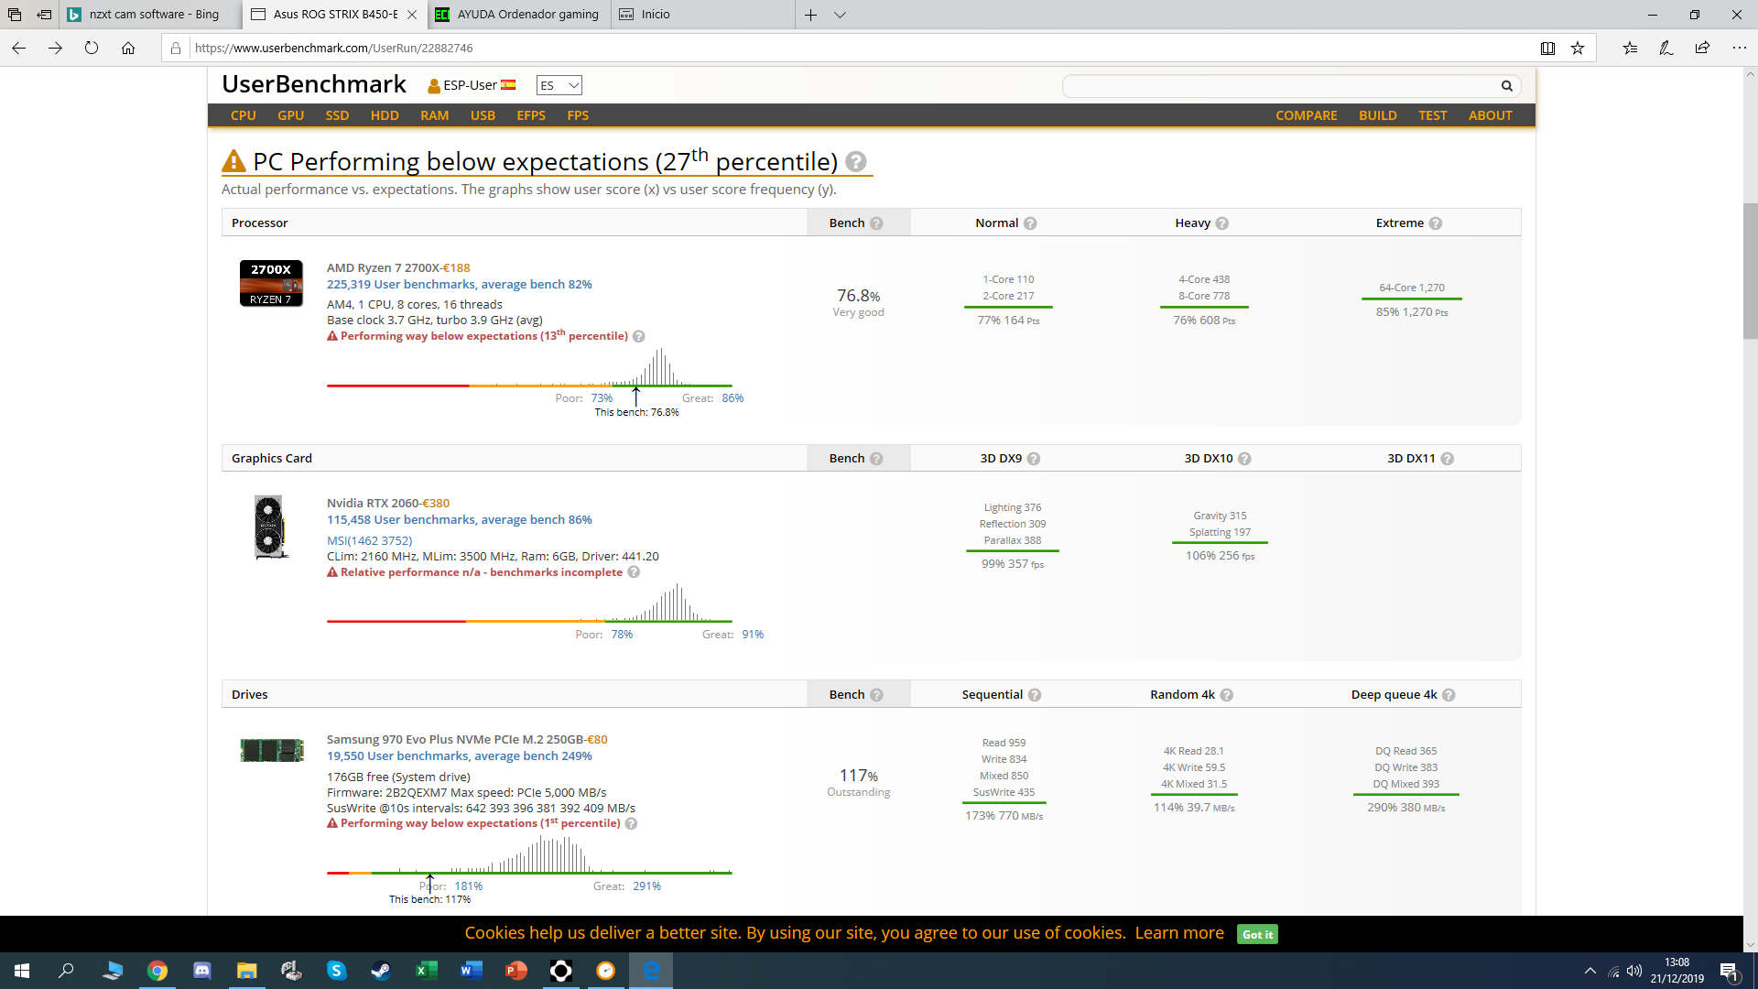Click the help icon next to 3D DX9
This screenshot has width=1758, height=989.
[x=1034, y=459]
